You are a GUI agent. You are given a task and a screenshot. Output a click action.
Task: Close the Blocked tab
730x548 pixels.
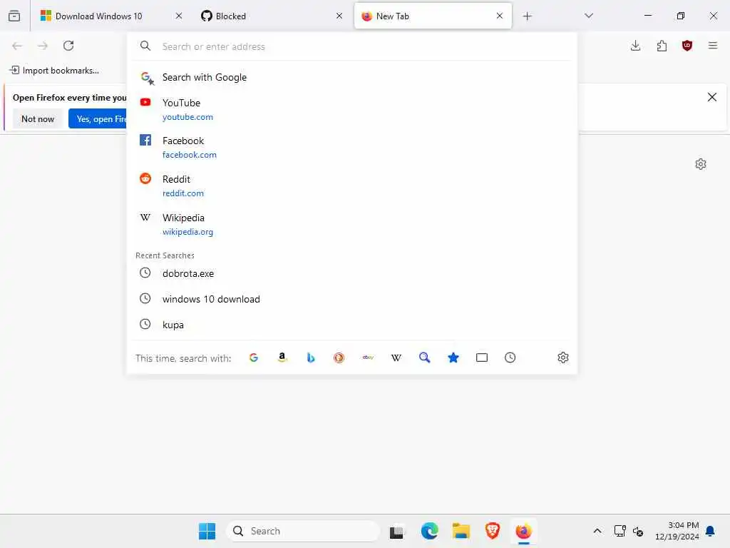click(x=339, y=16)
